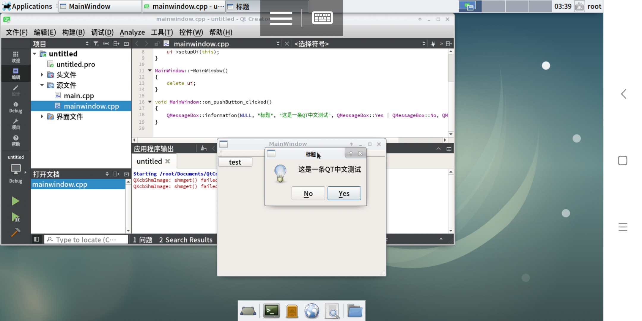642x321 pixels.
Task: Open the Welcome mode in sidebar
Action: coord(16,57)
